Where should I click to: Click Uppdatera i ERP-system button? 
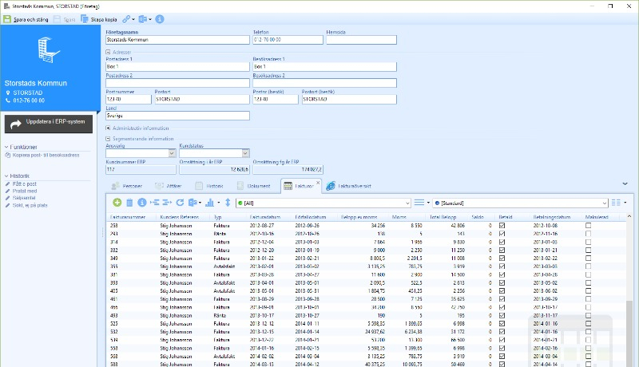49,124
